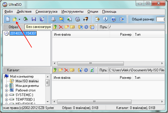Create new folder in image toolbar
Image resolution: width=168 pixels, height=113 pixels.
pyautogui.click(x=67, y=27)
